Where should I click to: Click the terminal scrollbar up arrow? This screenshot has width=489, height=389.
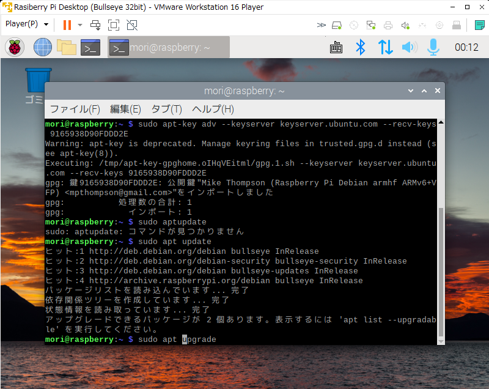tap(441, 122)
